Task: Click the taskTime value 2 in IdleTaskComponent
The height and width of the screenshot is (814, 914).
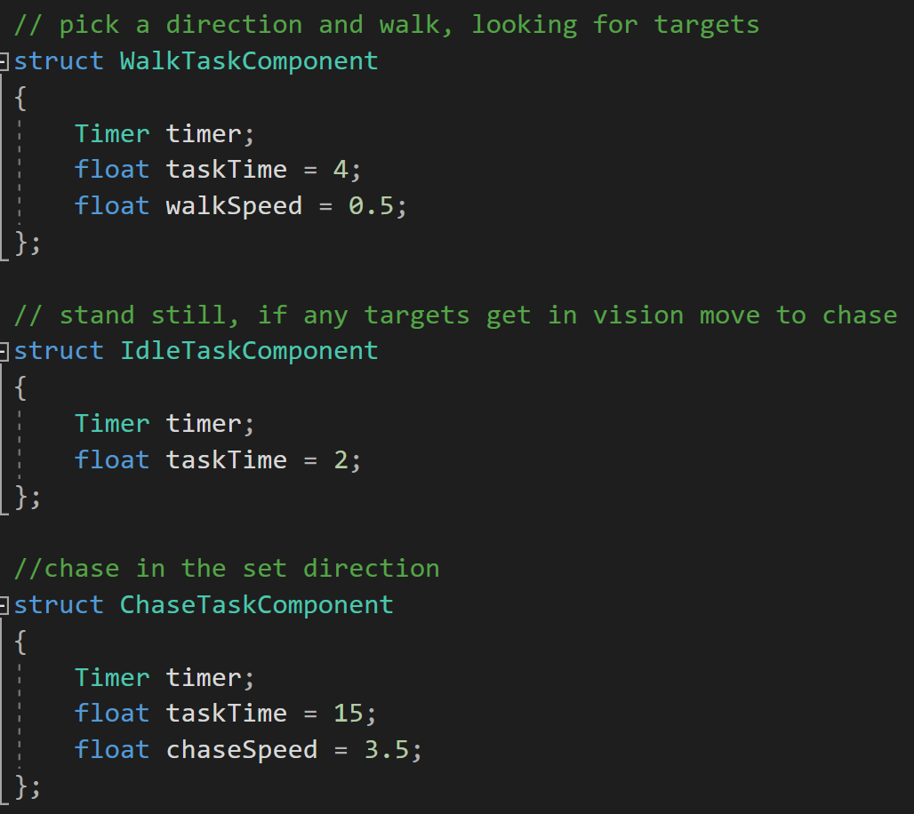Action: coord(341,460)
